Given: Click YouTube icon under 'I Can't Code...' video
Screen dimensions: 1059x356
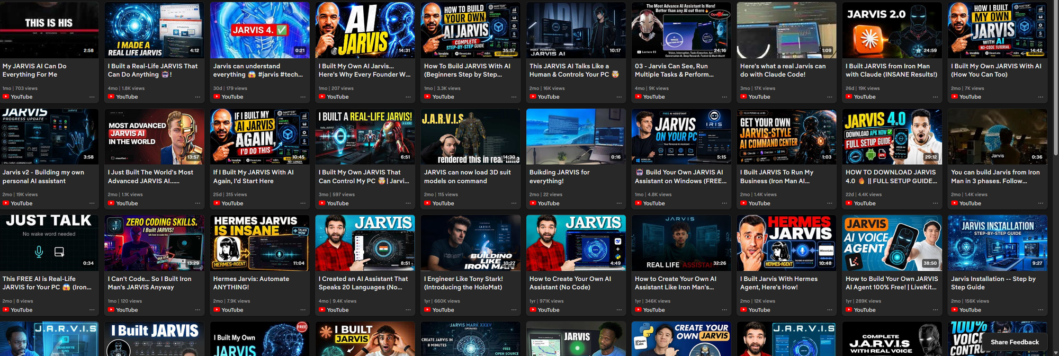Looking at the screenshot, I should [111, 310].
